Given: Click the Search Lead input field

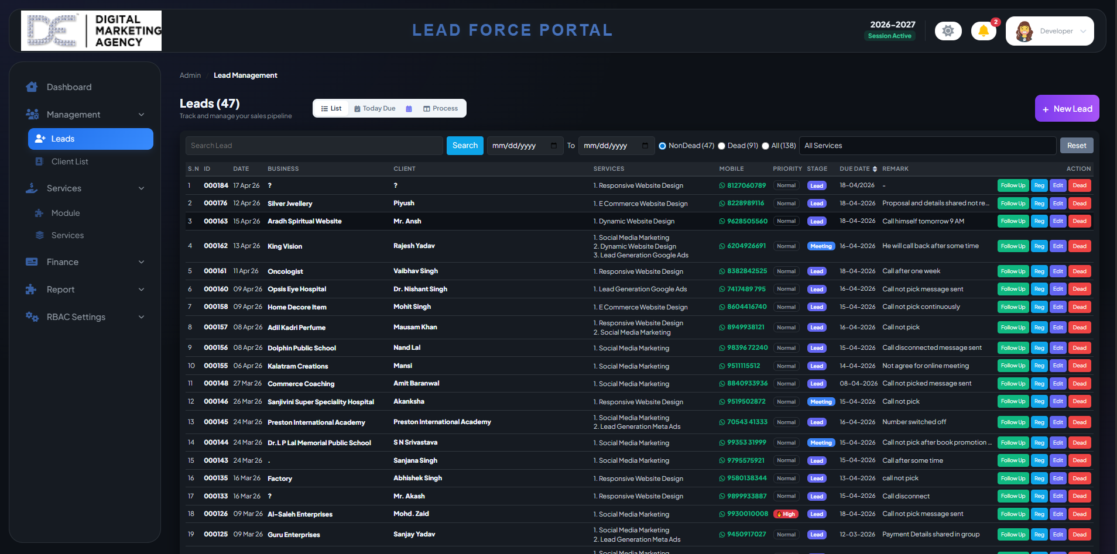Looking at the screenshot, I should coord(314,146).
